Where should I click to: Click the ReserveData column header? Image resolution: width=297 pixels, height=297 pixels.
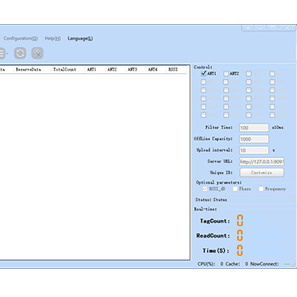[x=28, y=69]
